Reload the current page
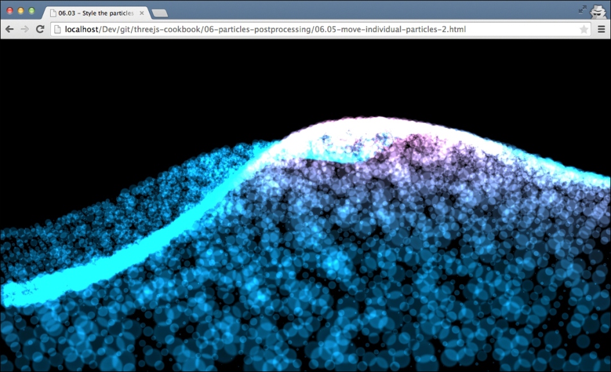This screenshot has width=611, height=372. coord(40,29)
